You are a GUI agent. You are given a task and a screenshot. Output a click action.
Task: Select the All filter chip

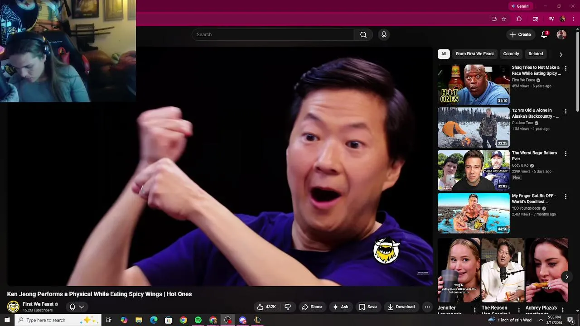click(444, 54)
